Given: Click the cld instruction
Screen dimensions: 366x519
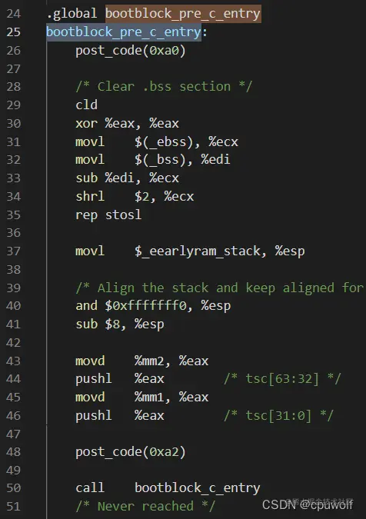Looking at the screenshot, I should 86,105.
